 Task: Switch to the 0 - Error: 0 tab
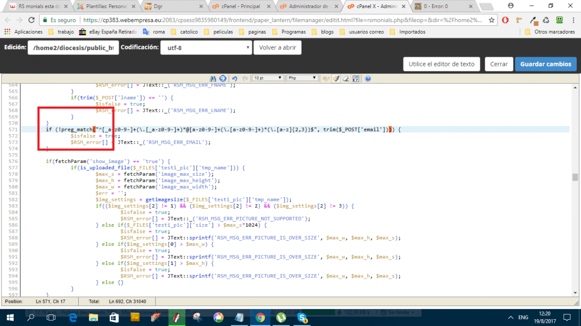pos(444,6)
